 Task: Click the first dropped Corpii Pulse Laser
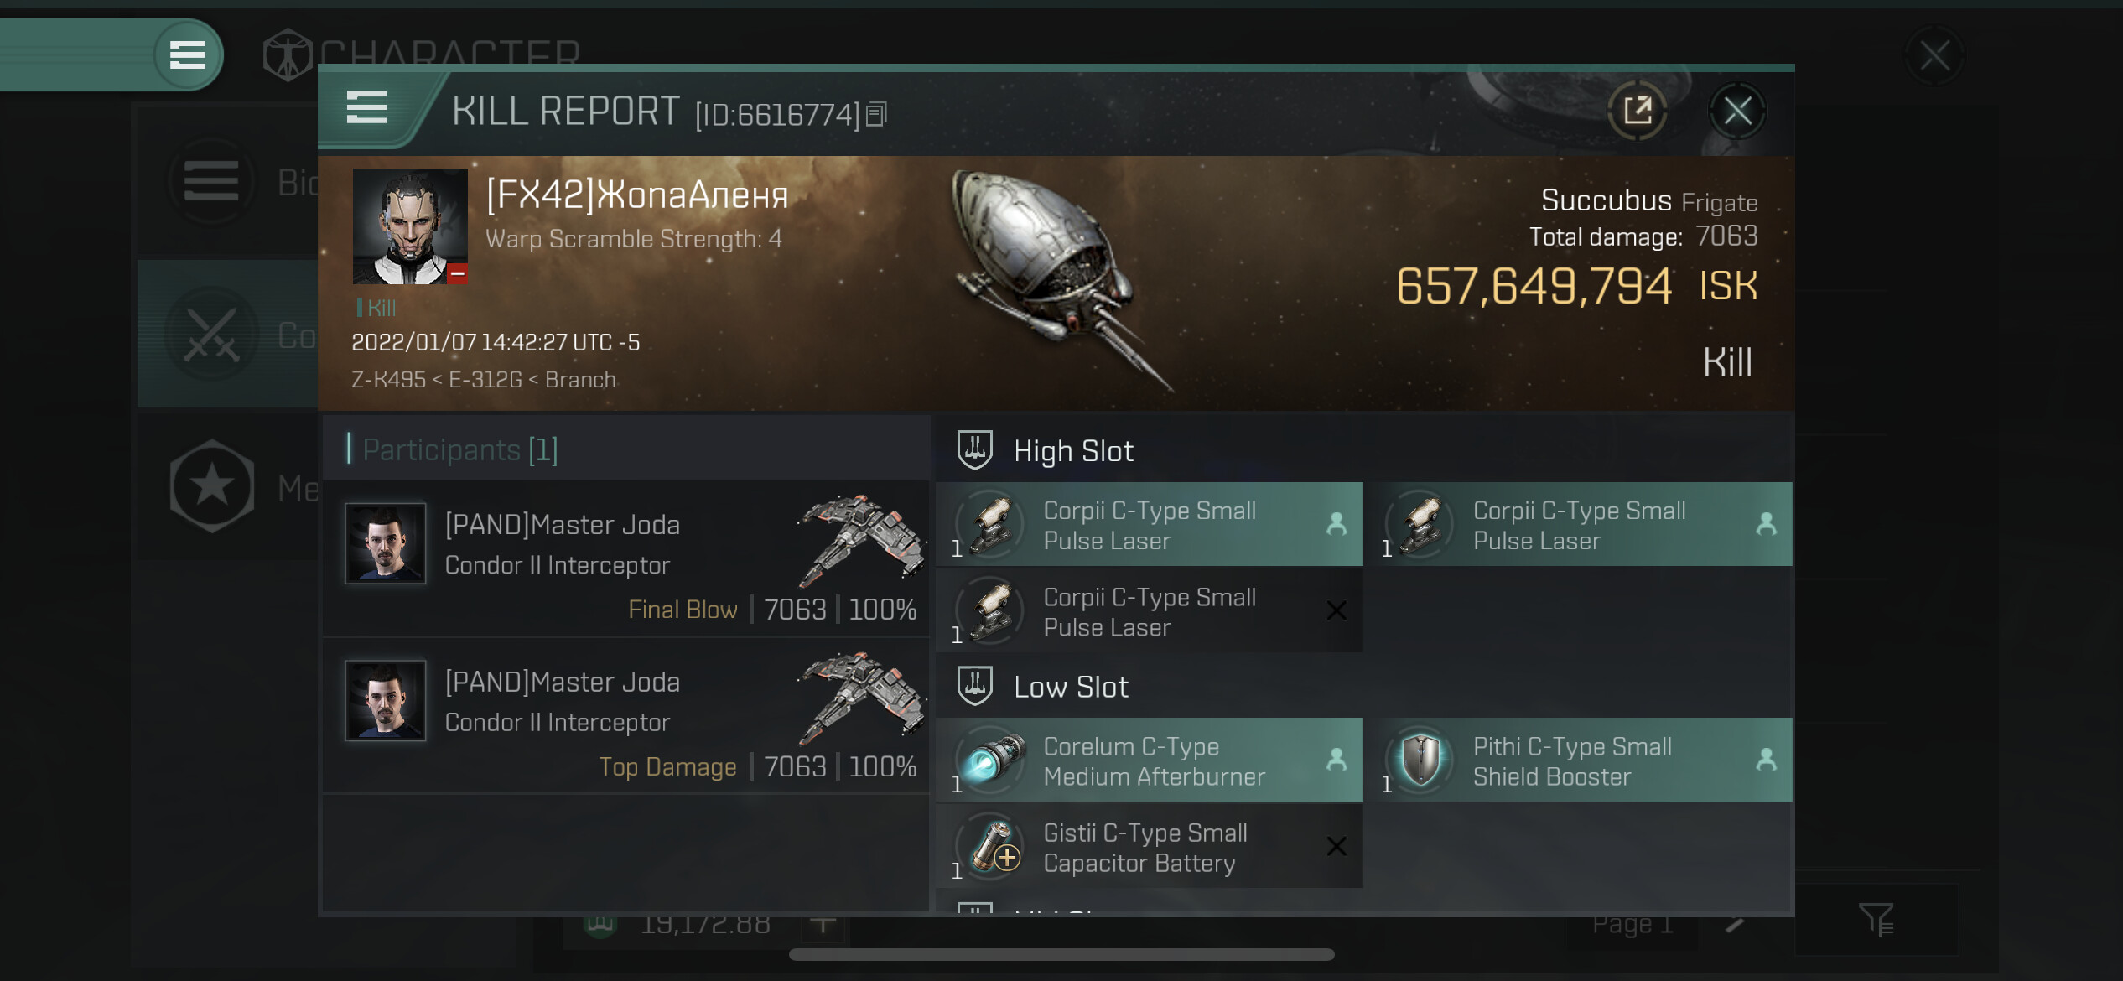tap(1150, 525)
